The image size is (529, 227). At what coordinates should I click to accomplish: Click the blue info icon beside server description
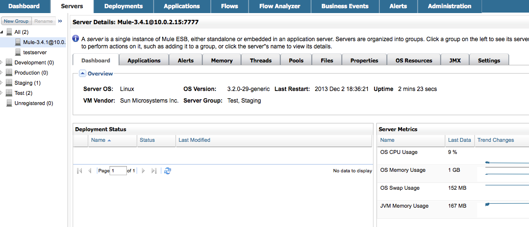pos(76,39)
